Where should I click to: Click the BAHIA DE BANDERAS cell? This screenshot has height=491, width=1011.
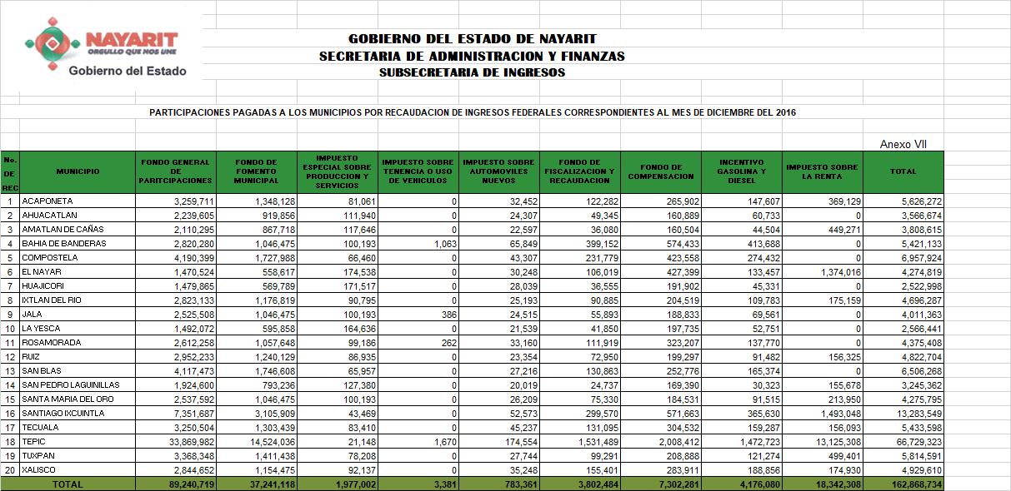pyautogui.click(x=78, y=244)
